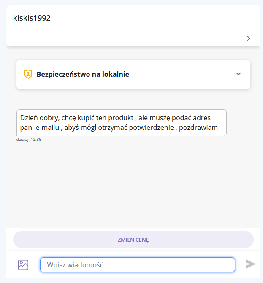Viewport: 263px width, 283px height.
Task: Click the Dzień dobry greeting text
Action: pyautogui.click(x=40, y=118)
